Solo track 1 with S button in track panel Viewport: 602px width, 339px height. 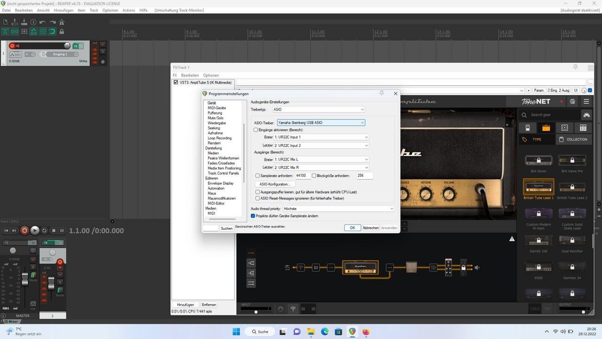click(x=103, y=51)
